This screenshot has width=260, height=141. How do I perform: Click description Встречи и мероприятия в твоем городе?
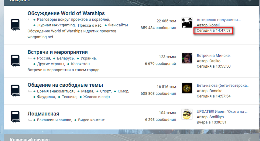(63, 70)
